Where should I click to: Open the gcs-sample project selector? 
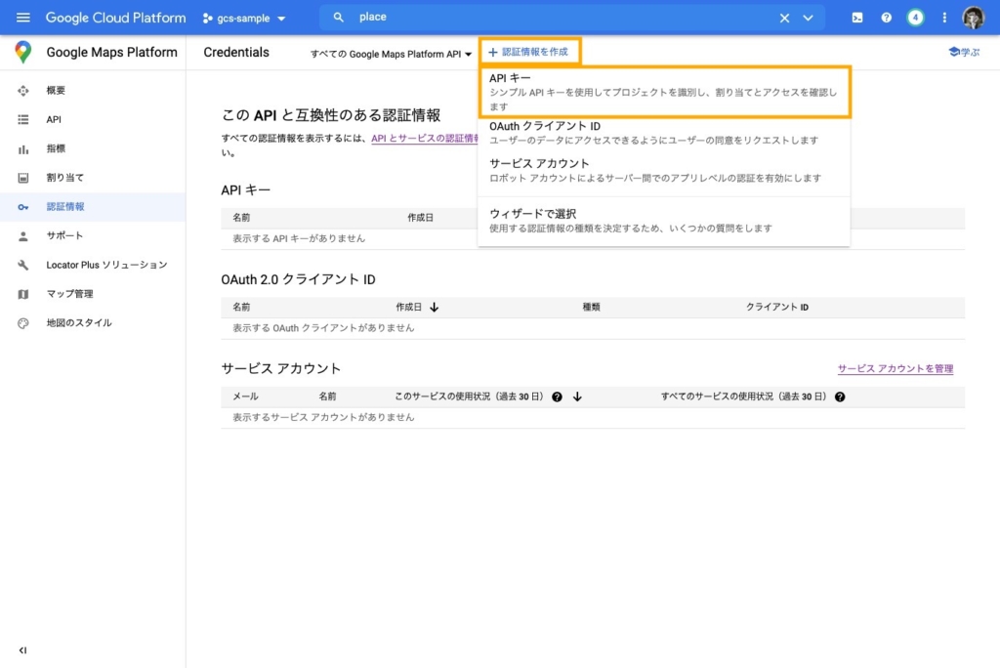(244, 19)
